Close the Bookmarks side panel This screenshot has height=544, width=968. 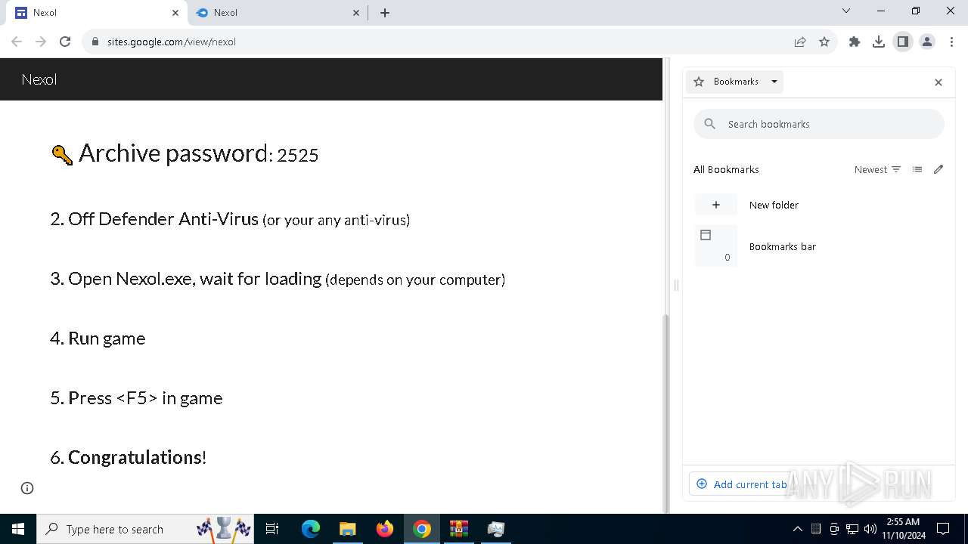[939, 82]
